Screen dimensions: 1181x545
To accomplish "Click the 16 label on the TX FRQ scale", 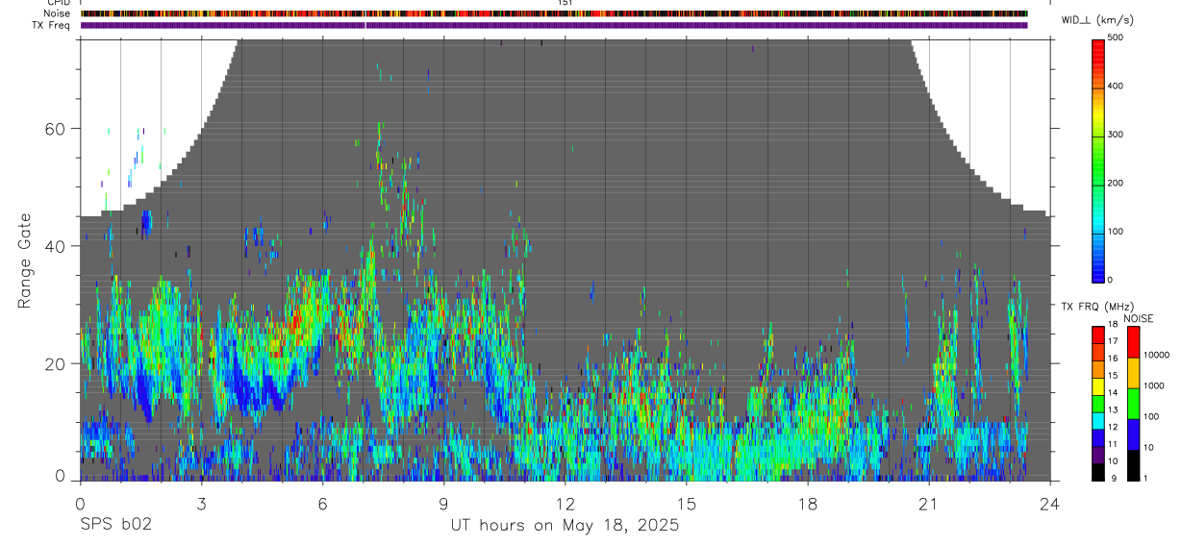I will pos(1113,359).
